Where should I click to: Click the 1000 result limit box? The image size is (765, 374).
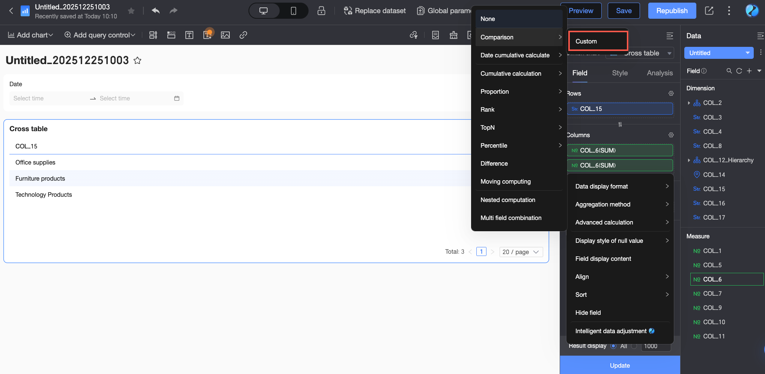(x=656, y=346)
